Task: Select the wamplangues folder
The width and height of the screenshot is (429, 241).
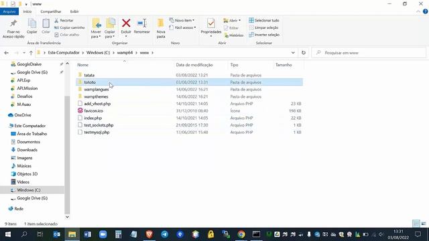Action: tap(97, 89)
